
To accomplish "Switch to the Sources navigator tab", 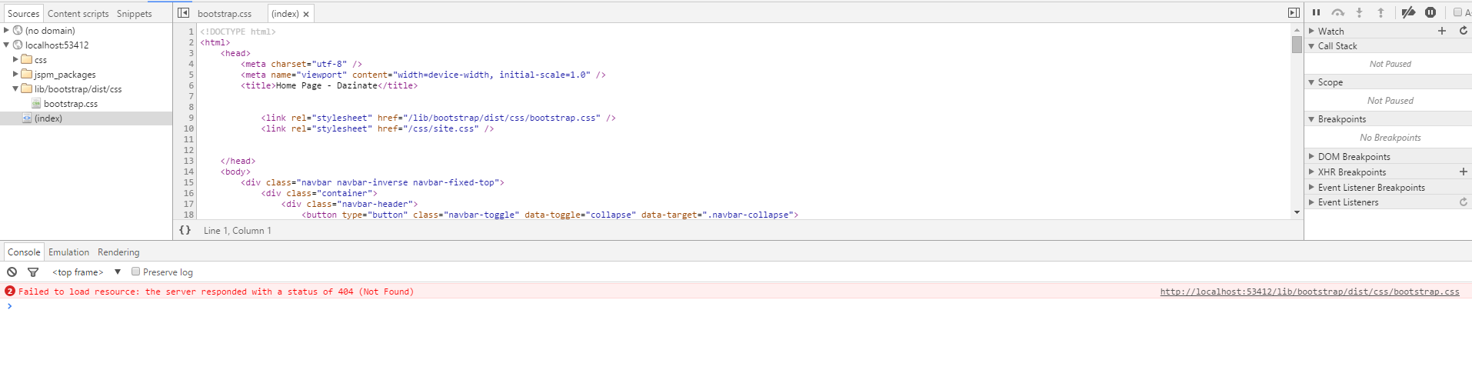I will click(x=23, y=13).
